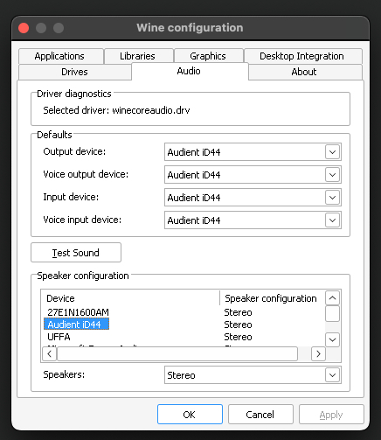Image resolution: width=381 pixels, height=440 pixels.
Task: Expand the Output device dropdown arrow
Action: click(332, 152)
